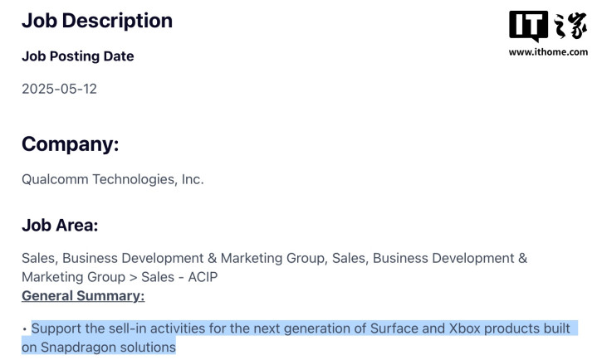Click the highlighted on Snapdragon solutions text
This screenshot has width=597, height=360.
(99, 347)
